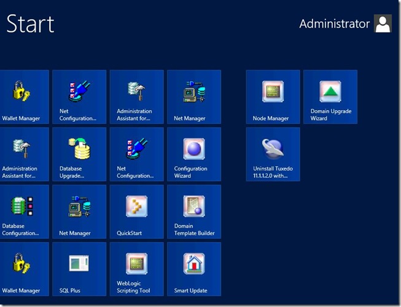Open Administration Assistant tile beside Database Upgrade
The image size is (401, 307).
[x=25, y=154]
